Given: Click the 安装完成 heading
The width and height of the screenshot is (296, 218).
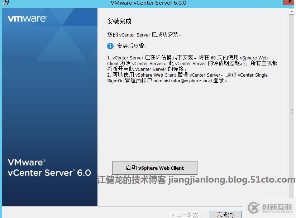Looking at the screenshot, I should (119, 21).
